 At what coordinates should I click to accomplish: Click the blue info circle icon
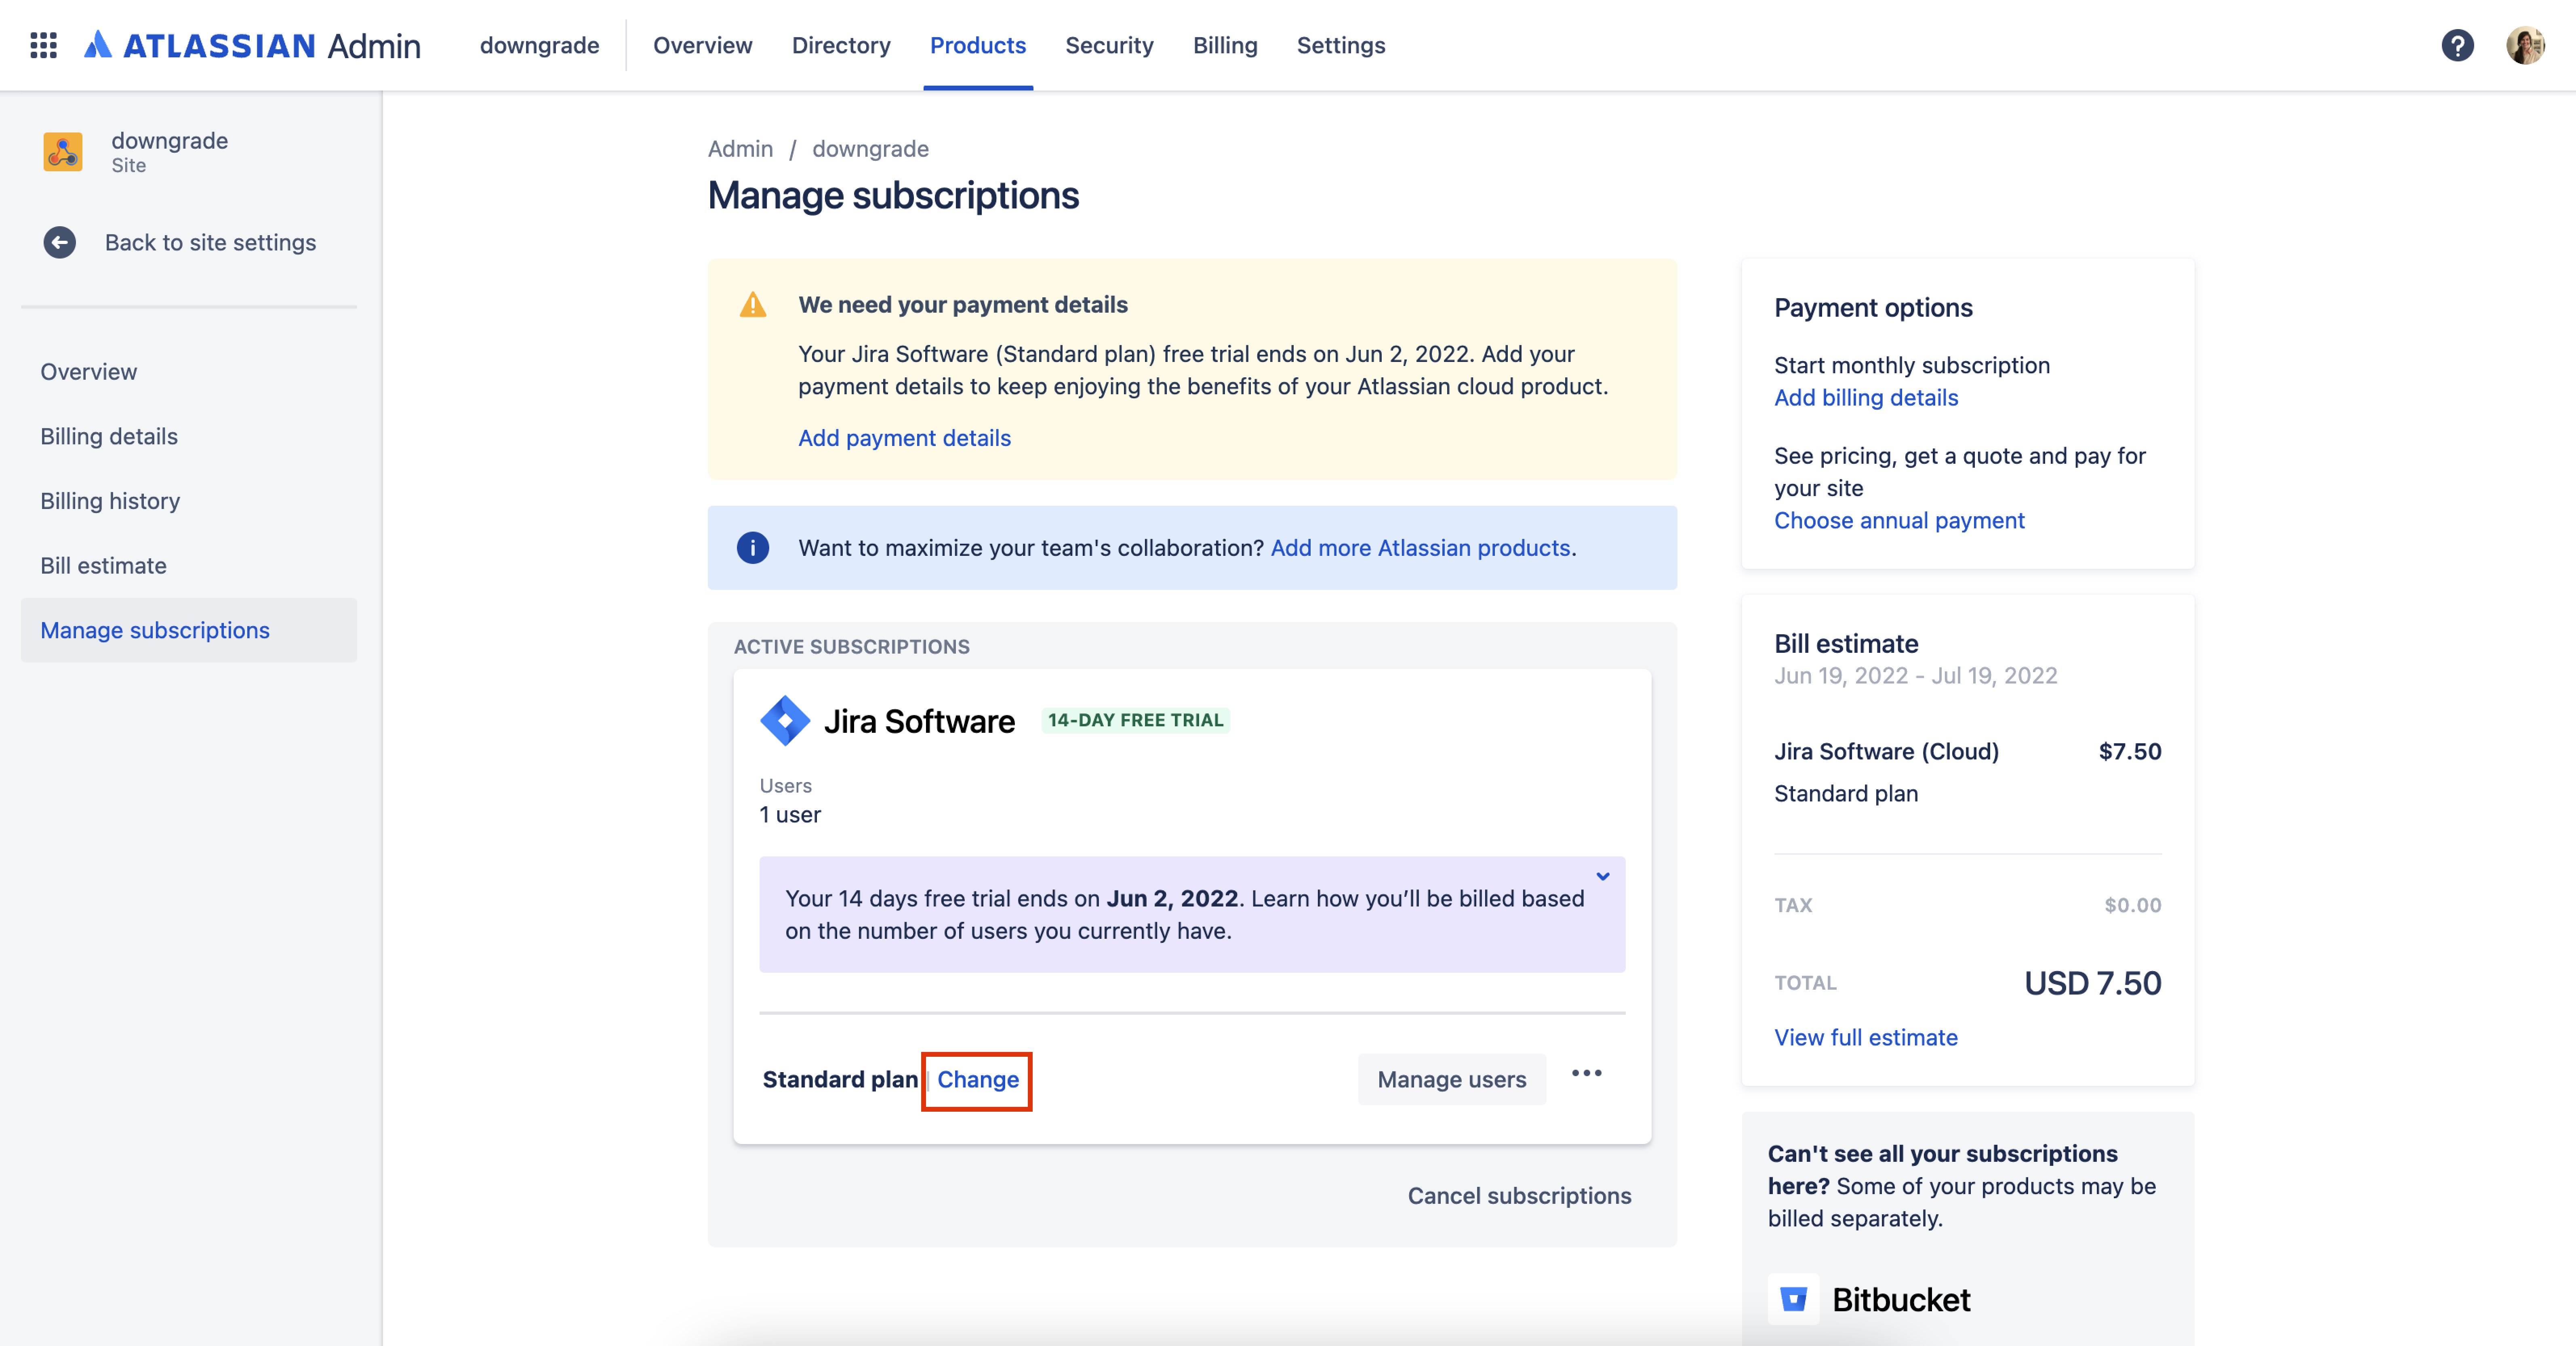point(753,548)
